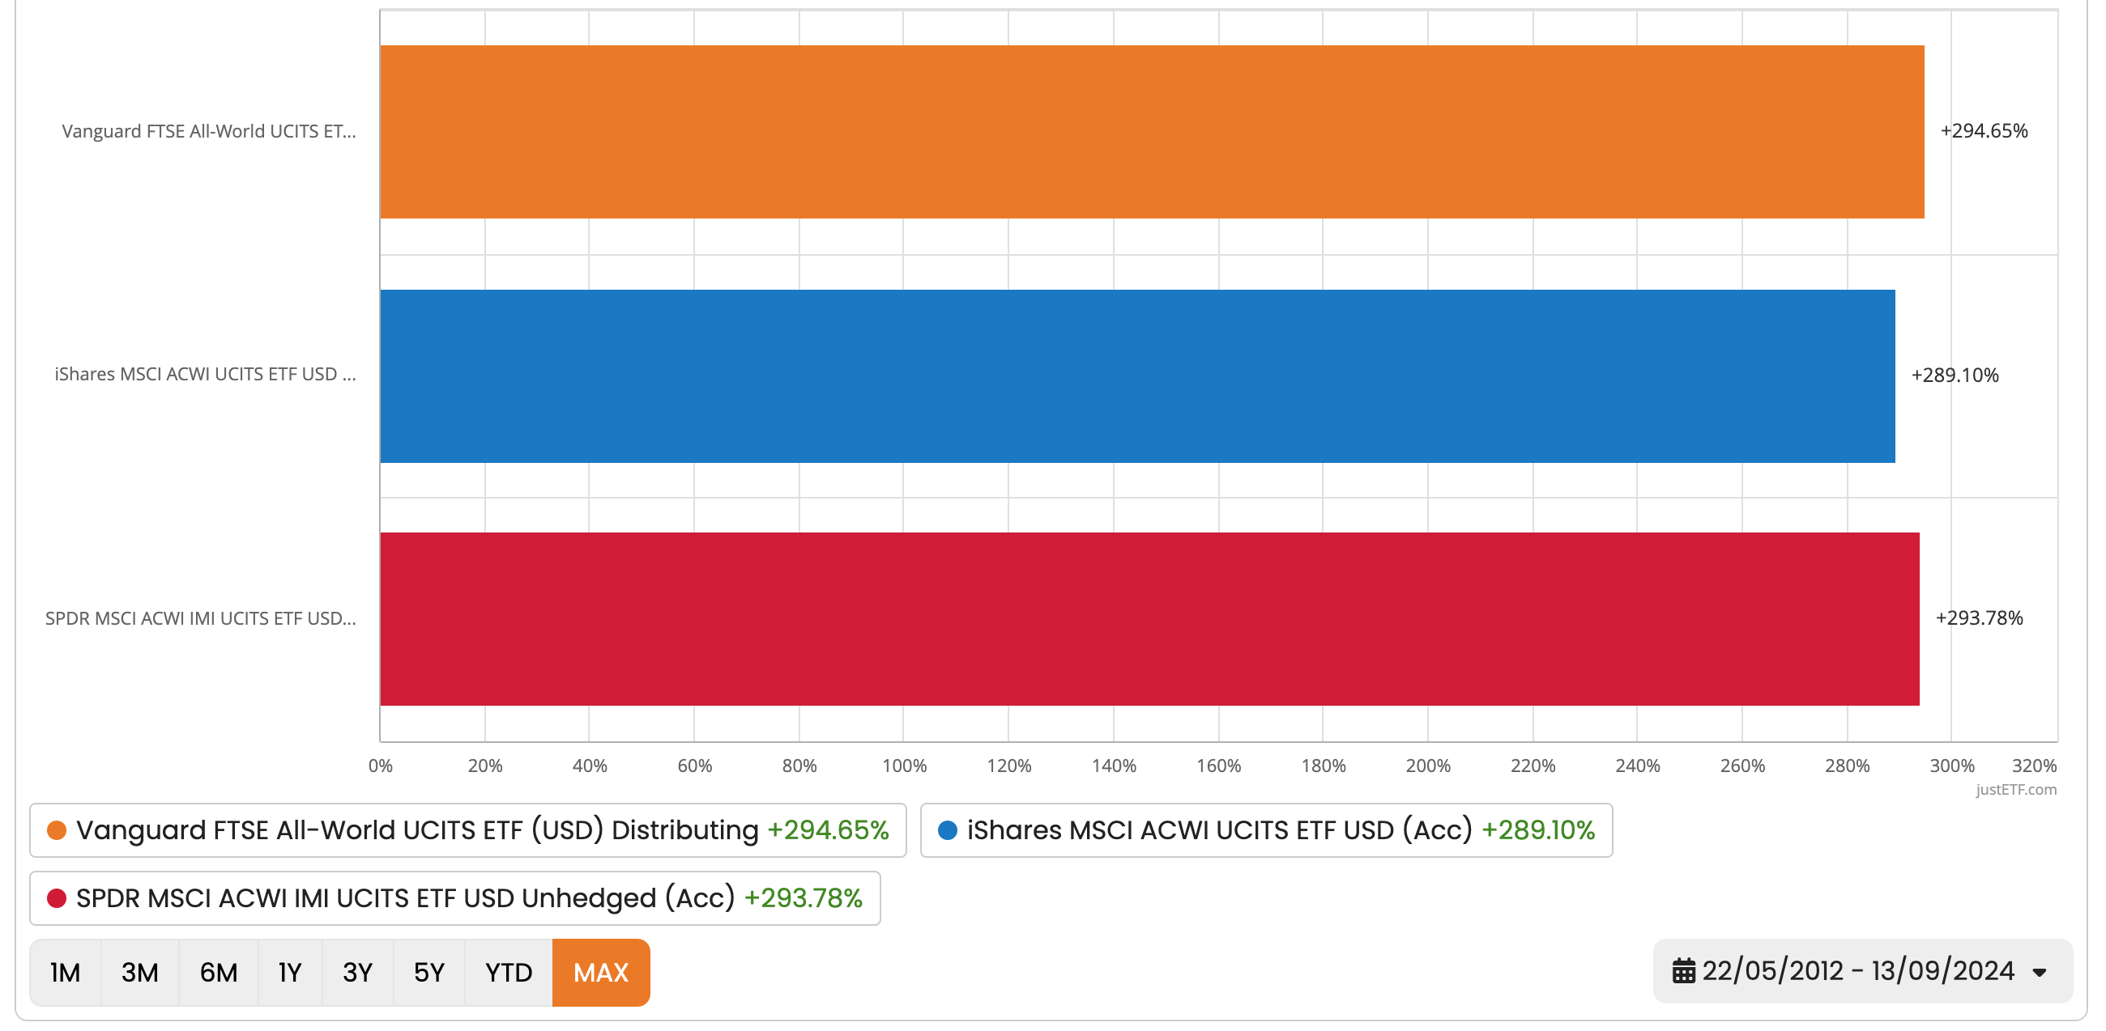Select the 1M time period tab
2106x1031 pixels.
click(x=66, y=972)
